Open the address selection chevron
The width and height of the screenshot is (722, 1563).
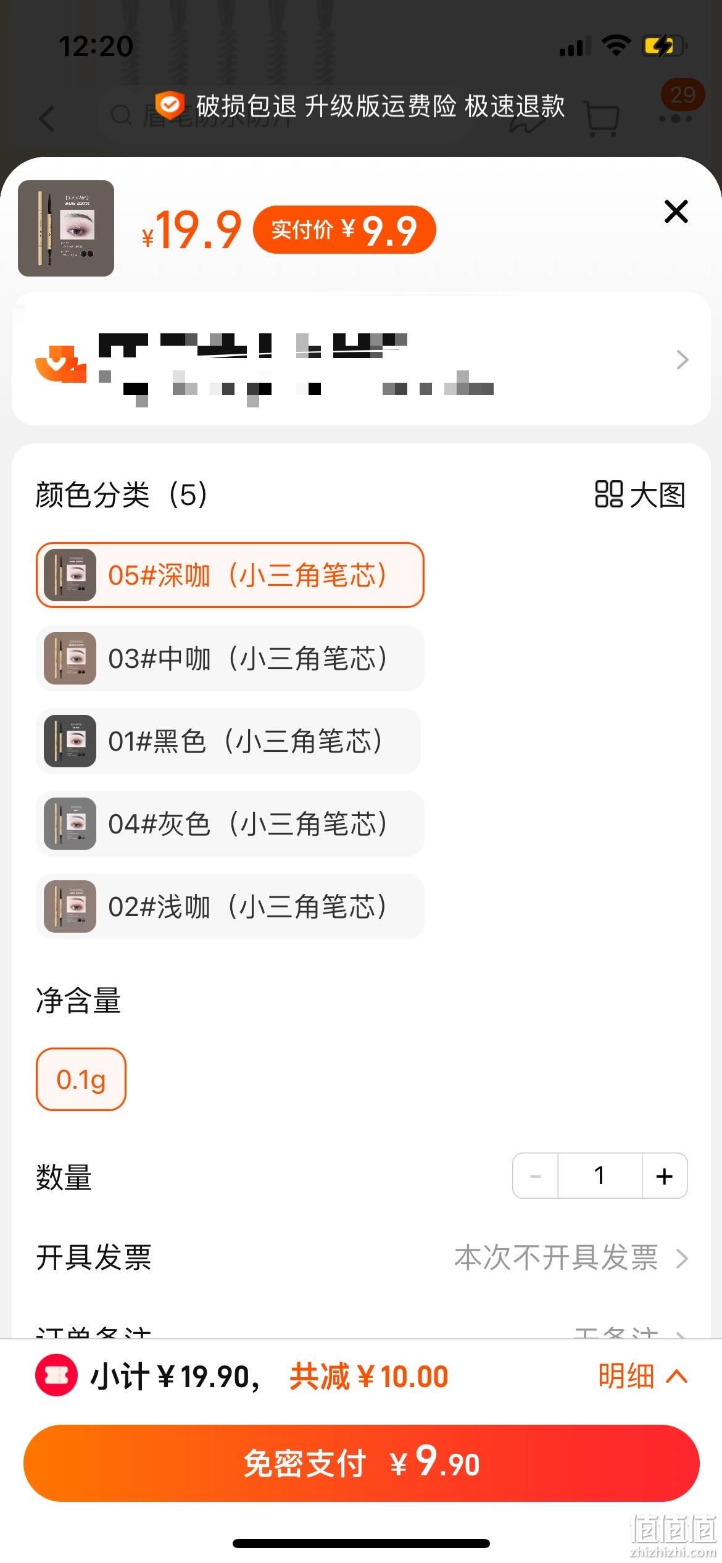(682, 359)
